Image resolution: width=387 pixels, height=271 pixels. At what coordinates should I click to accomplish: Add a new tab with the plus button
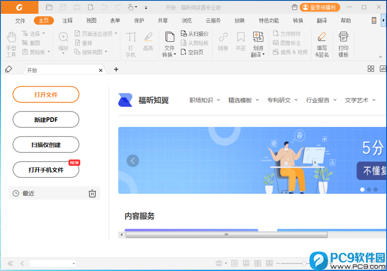coord(116,69)
